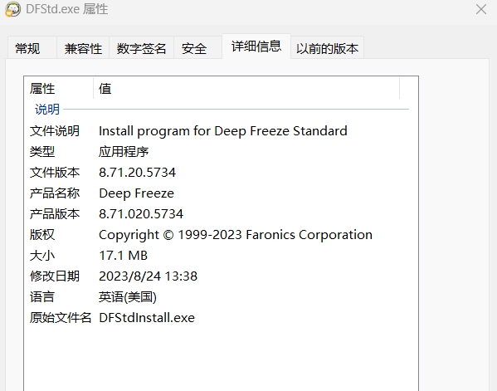Image resolution: width=497 pixels, height=391 pixels.
Task: Click the file version value 8.71.20.5734
Action: [137, 172]
